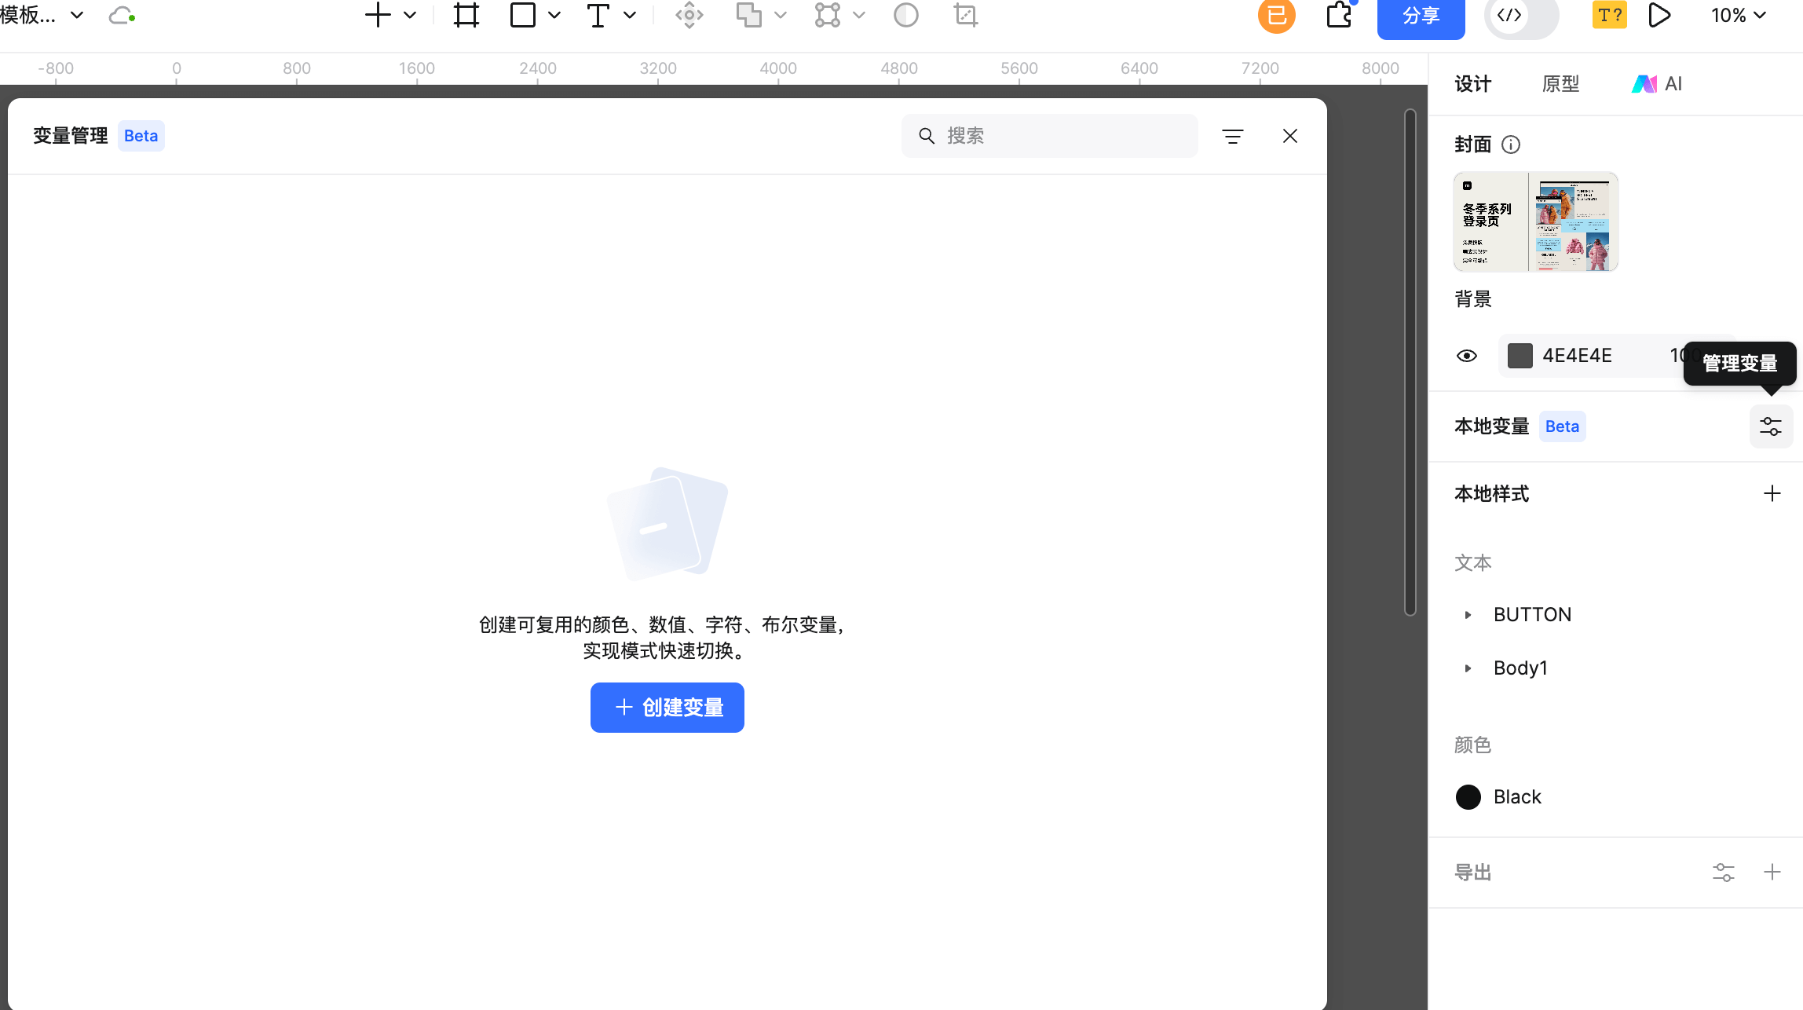The height and width of the screenshot is (1010, 1803).
Task: Select the Slice tool
Action: coord(965,15)
